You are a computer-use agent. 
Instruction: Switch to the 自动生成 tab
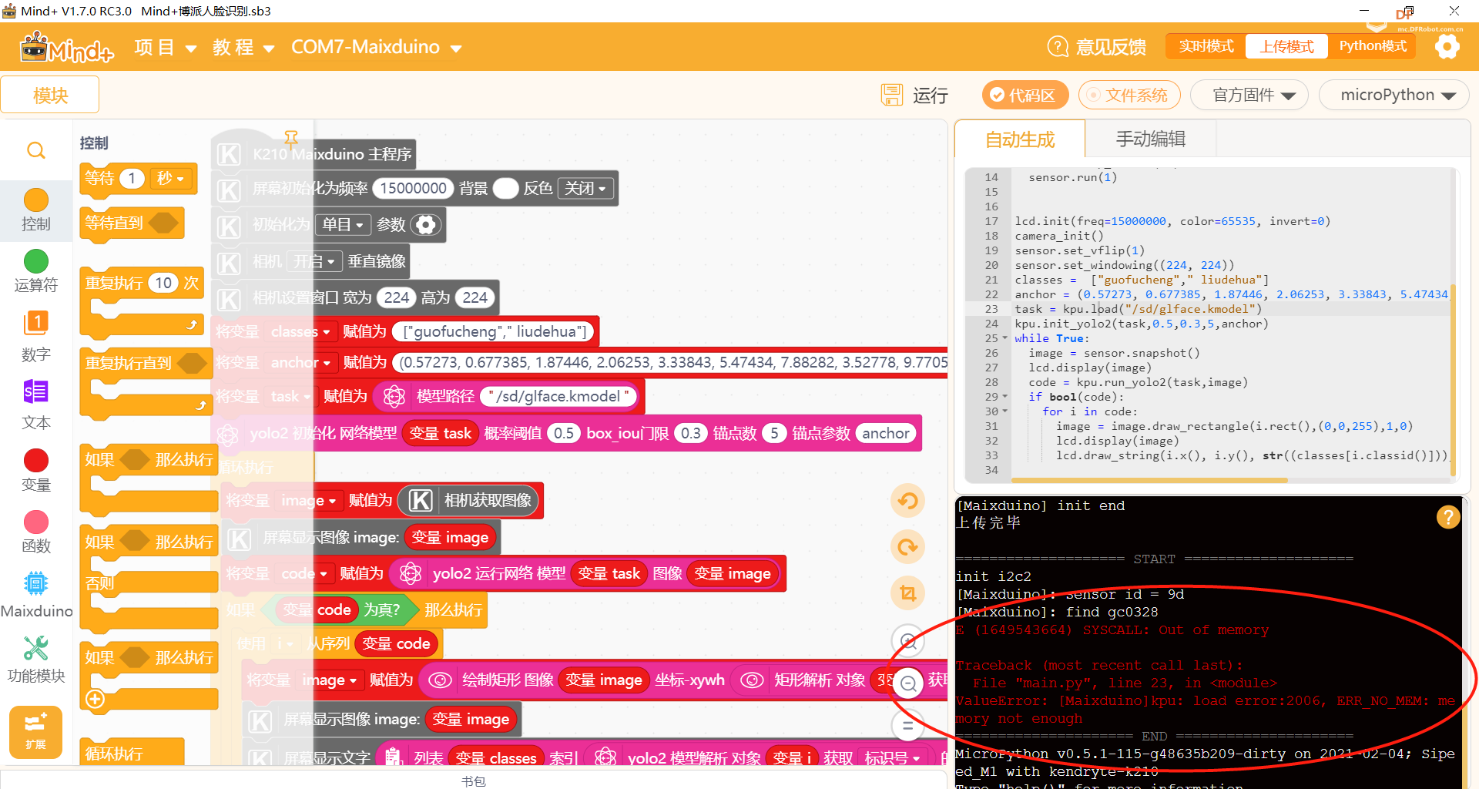click(1020, 139)
